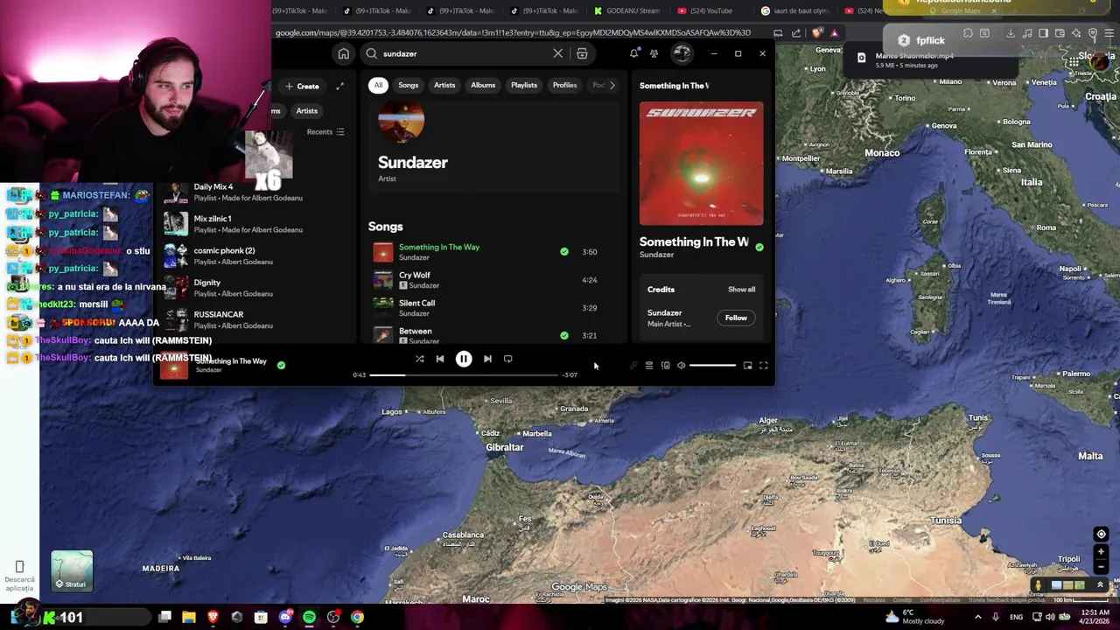Image resolution: width=1120 pixels, height=630 pixels.
Task: Expand Your Library with the arrows icon
Action: tap(339, 86)
